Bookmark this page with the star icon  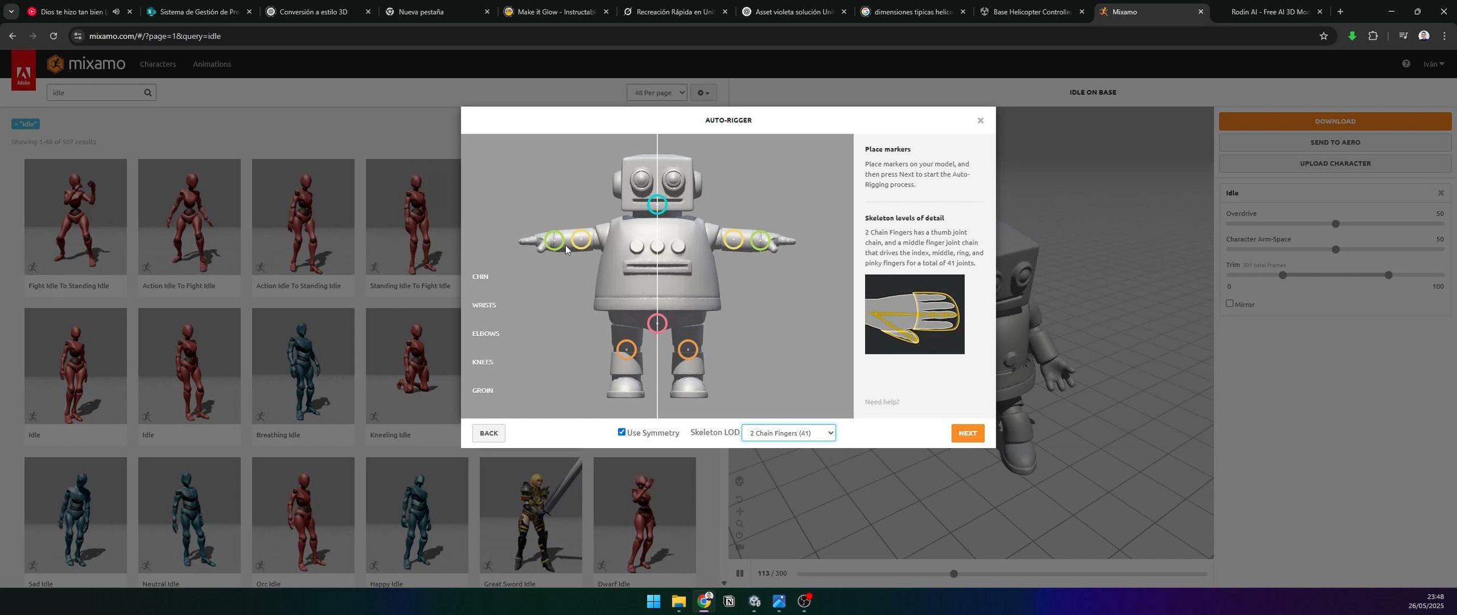coord(1323,36)
